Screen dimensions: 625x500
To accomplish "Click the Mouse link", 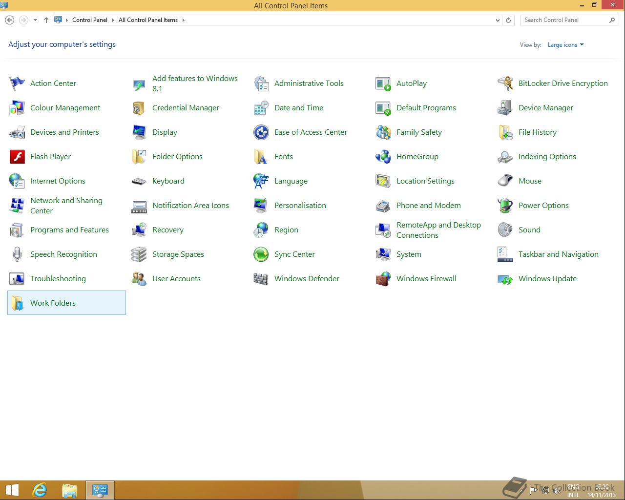I will click(530, 181).
